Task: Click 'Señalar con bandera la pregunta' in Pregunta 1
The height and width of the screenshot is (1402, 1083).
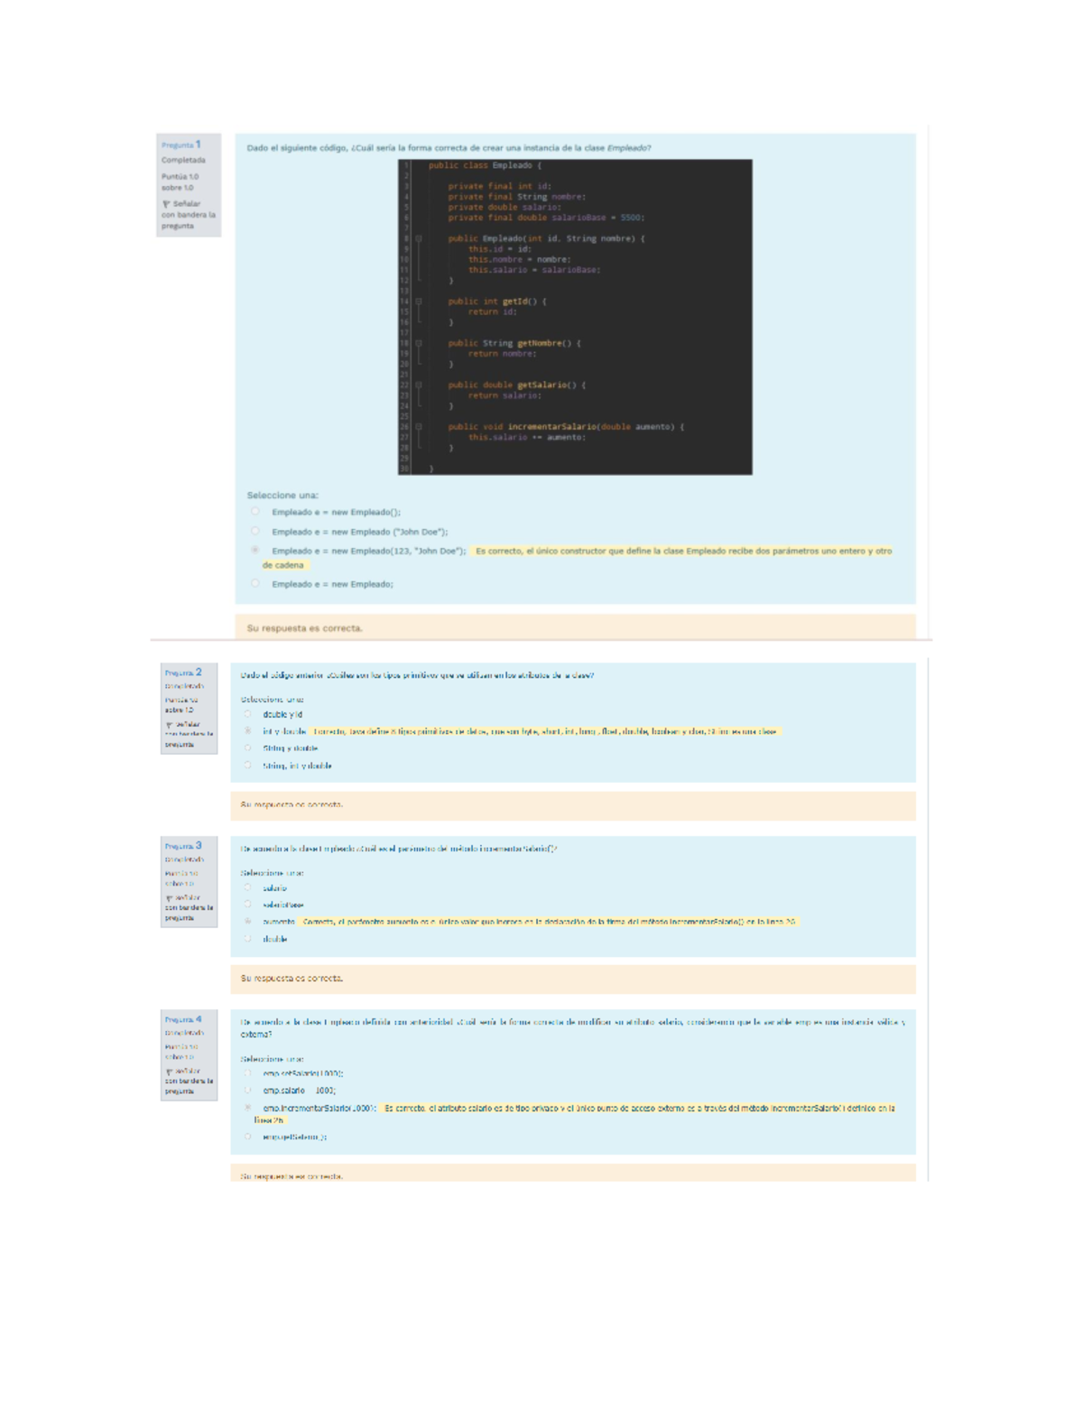Action: (189, 215)
